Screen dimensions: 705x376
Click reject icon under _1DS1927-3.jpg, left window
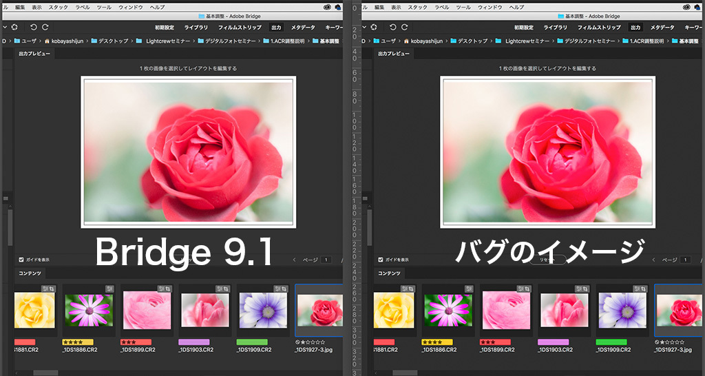click(297, 342)
